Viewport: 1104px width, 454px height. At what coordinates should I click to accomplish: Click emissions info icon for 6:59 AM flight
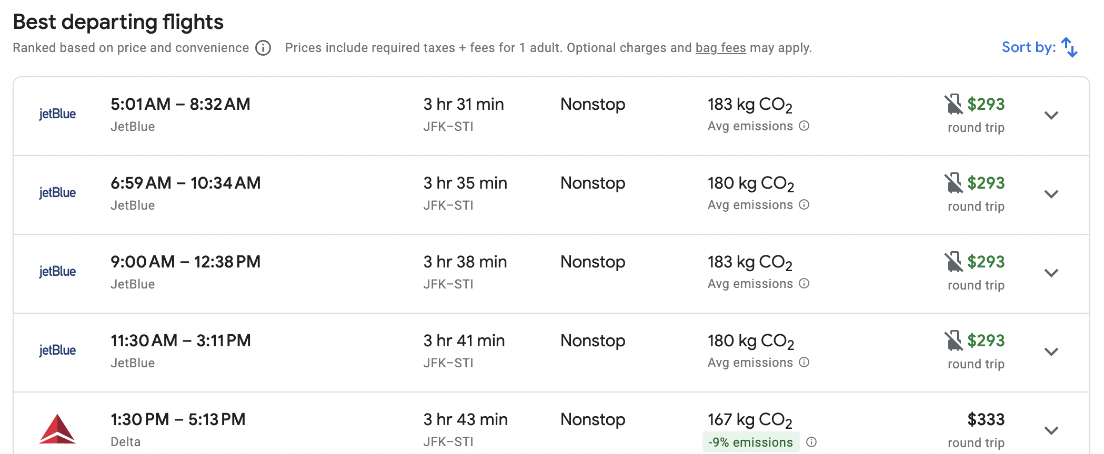click(x=804, y=204)
